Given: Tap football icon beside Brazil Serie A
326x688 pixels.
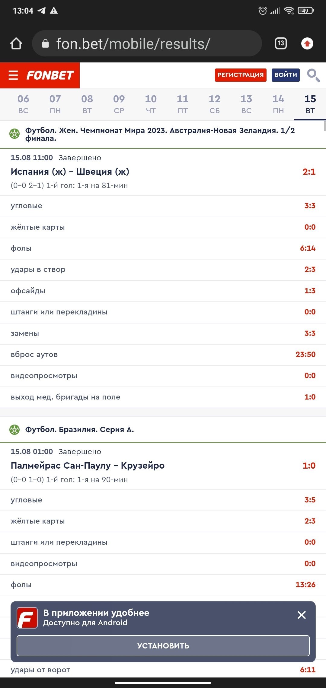Looking at the screenshot, I should (x=14, y=429).
